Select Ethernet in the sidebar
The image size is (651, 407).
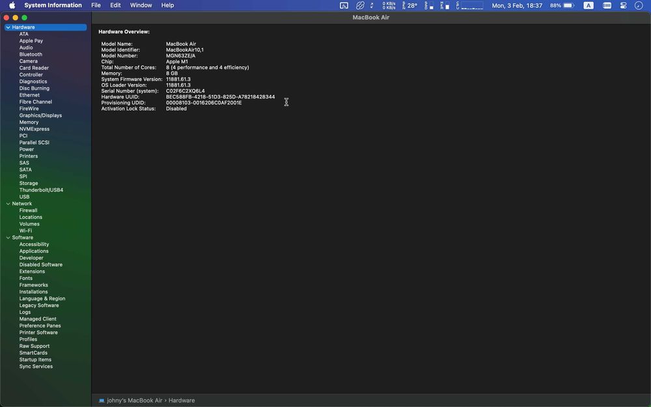(x=29, y=95)
